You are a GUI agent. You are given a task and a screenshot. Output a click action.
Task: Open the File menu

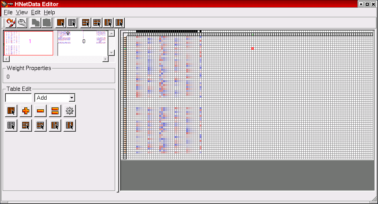8,12
